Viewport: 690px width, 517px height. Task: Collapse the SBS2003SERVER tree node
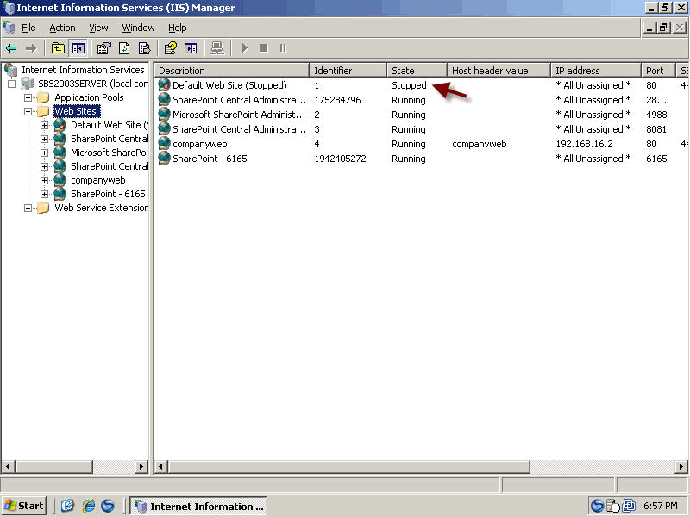click(x=12, y=84)
